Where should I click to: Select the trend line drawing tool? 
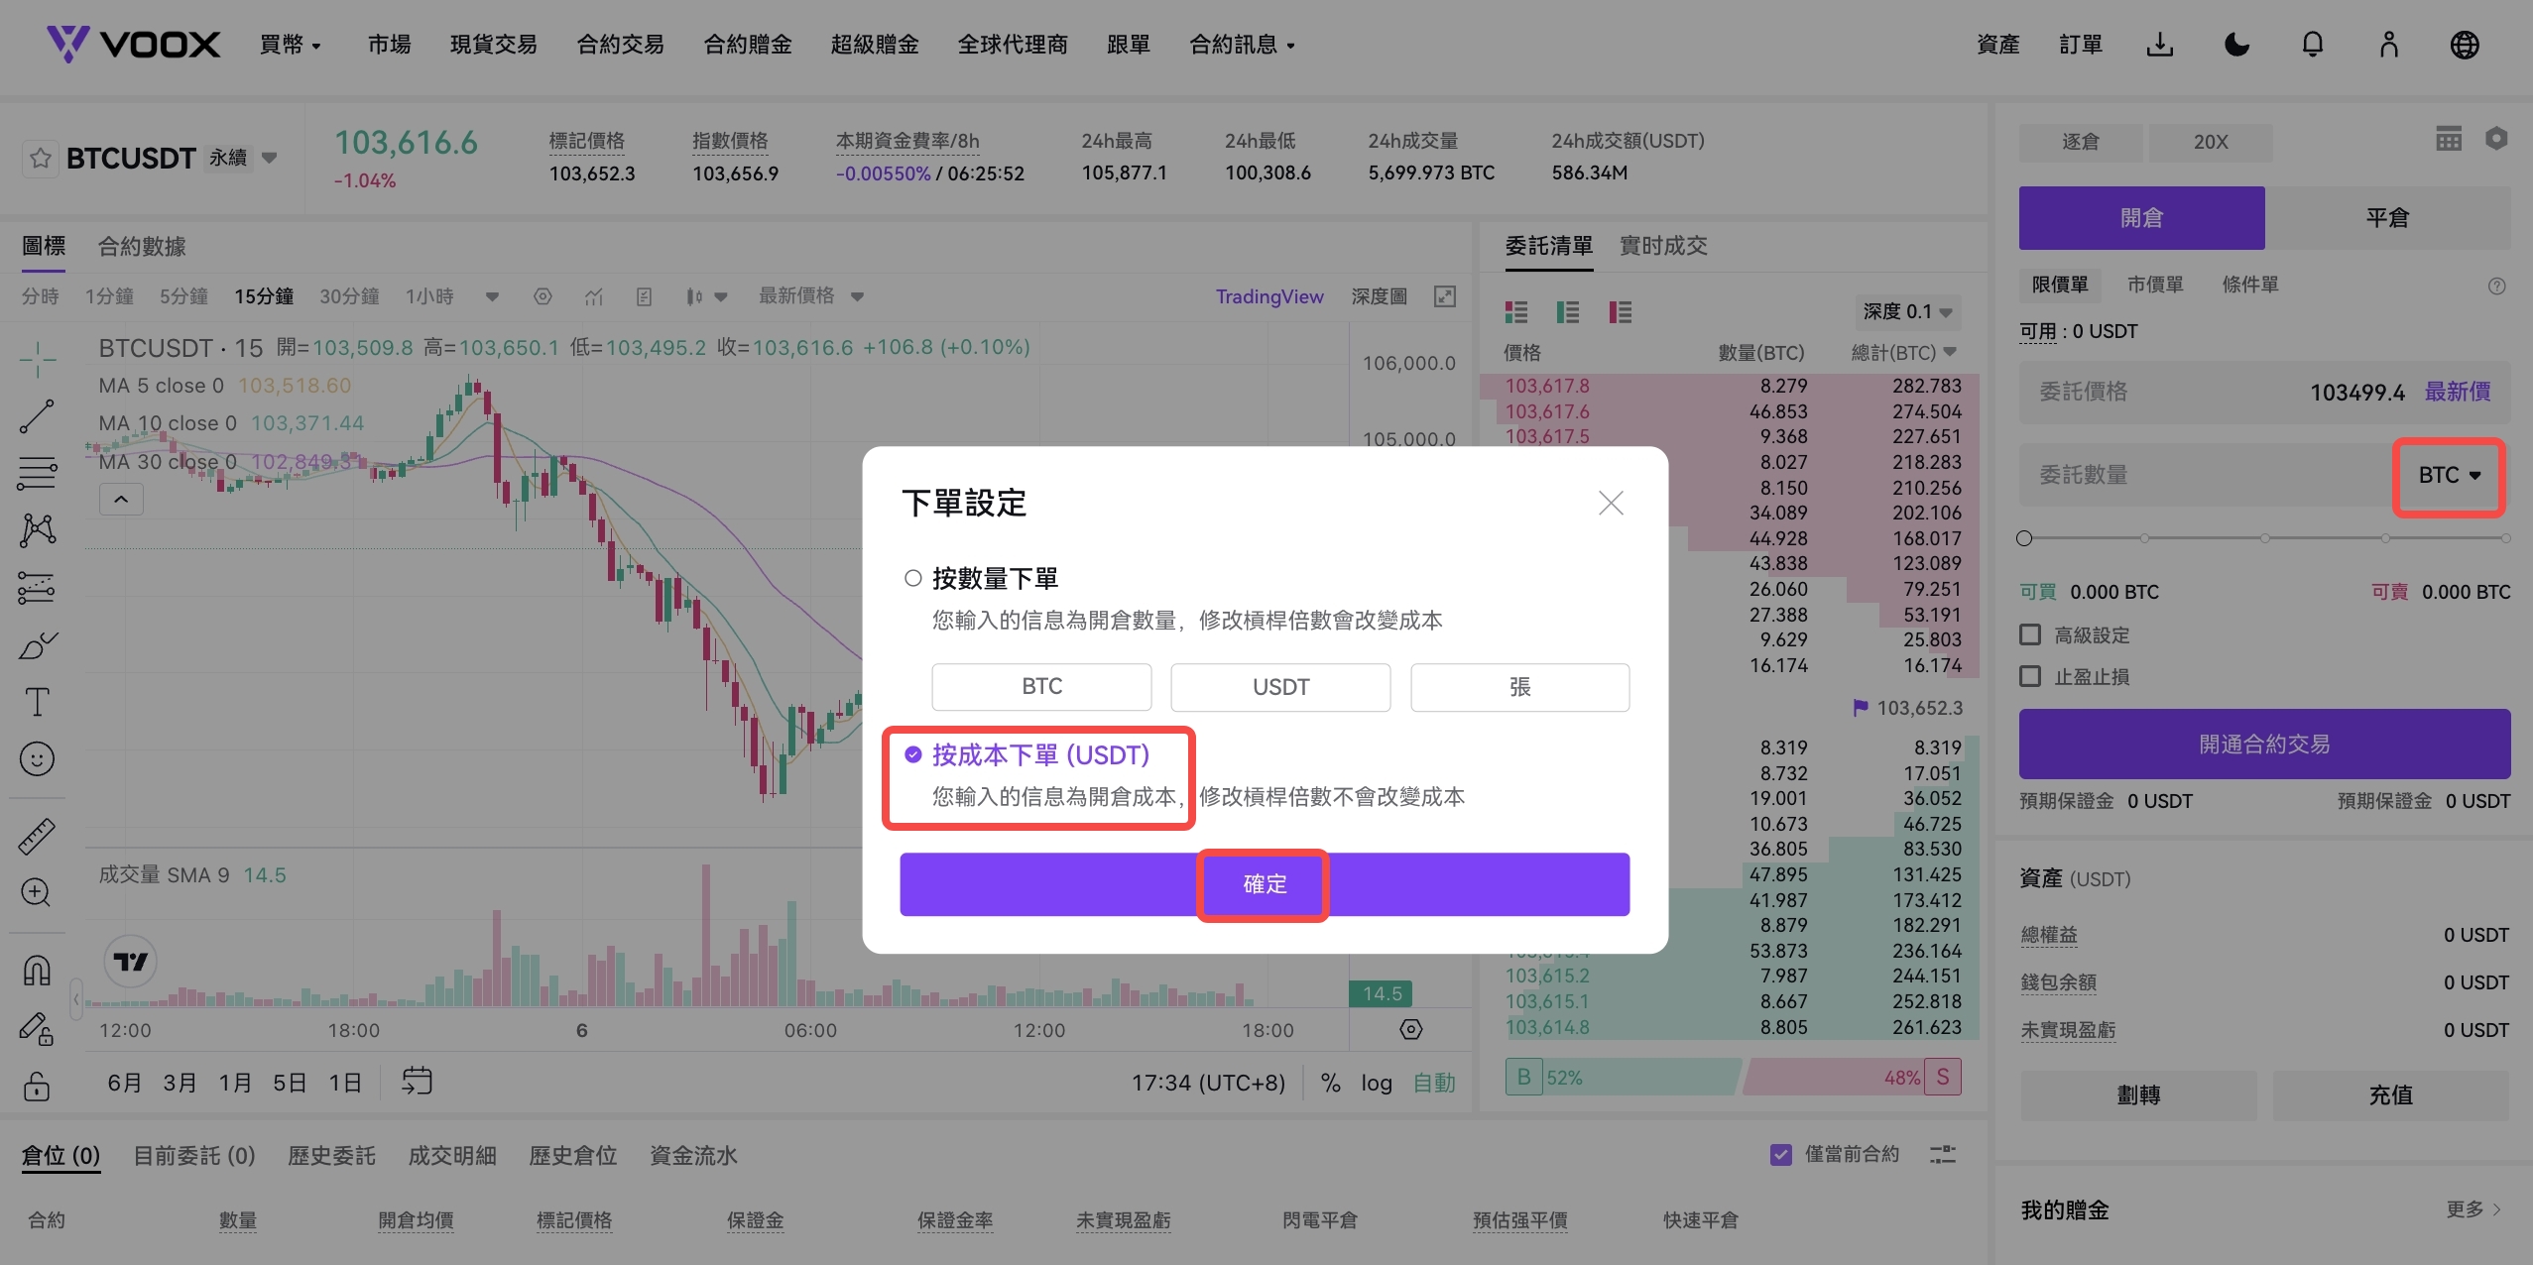click(x=37, y=417)
